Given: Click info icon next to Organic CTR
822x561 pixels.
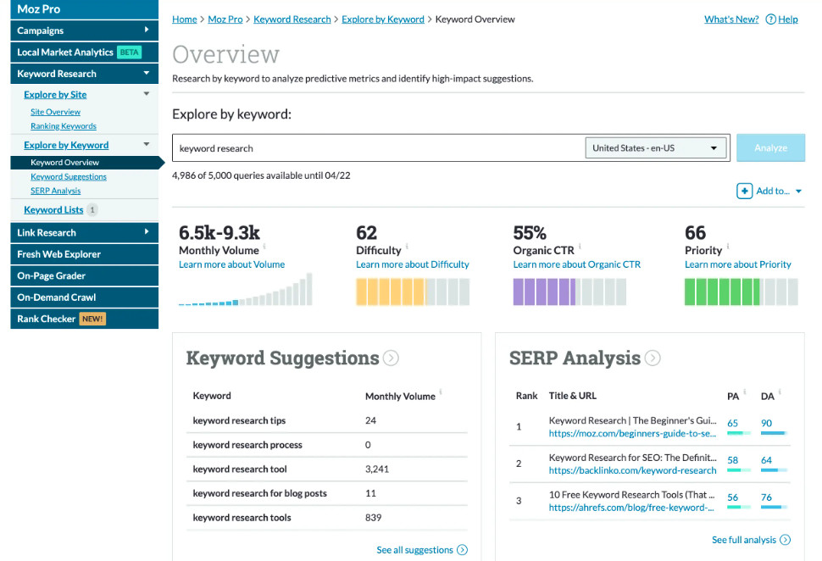Looking at the screenshot, I should pos(580,246).
